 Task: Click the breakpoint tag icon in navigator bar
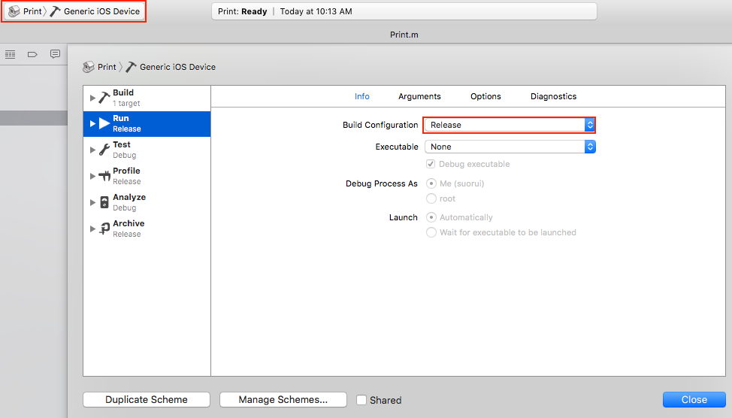[x=32, y=54]
